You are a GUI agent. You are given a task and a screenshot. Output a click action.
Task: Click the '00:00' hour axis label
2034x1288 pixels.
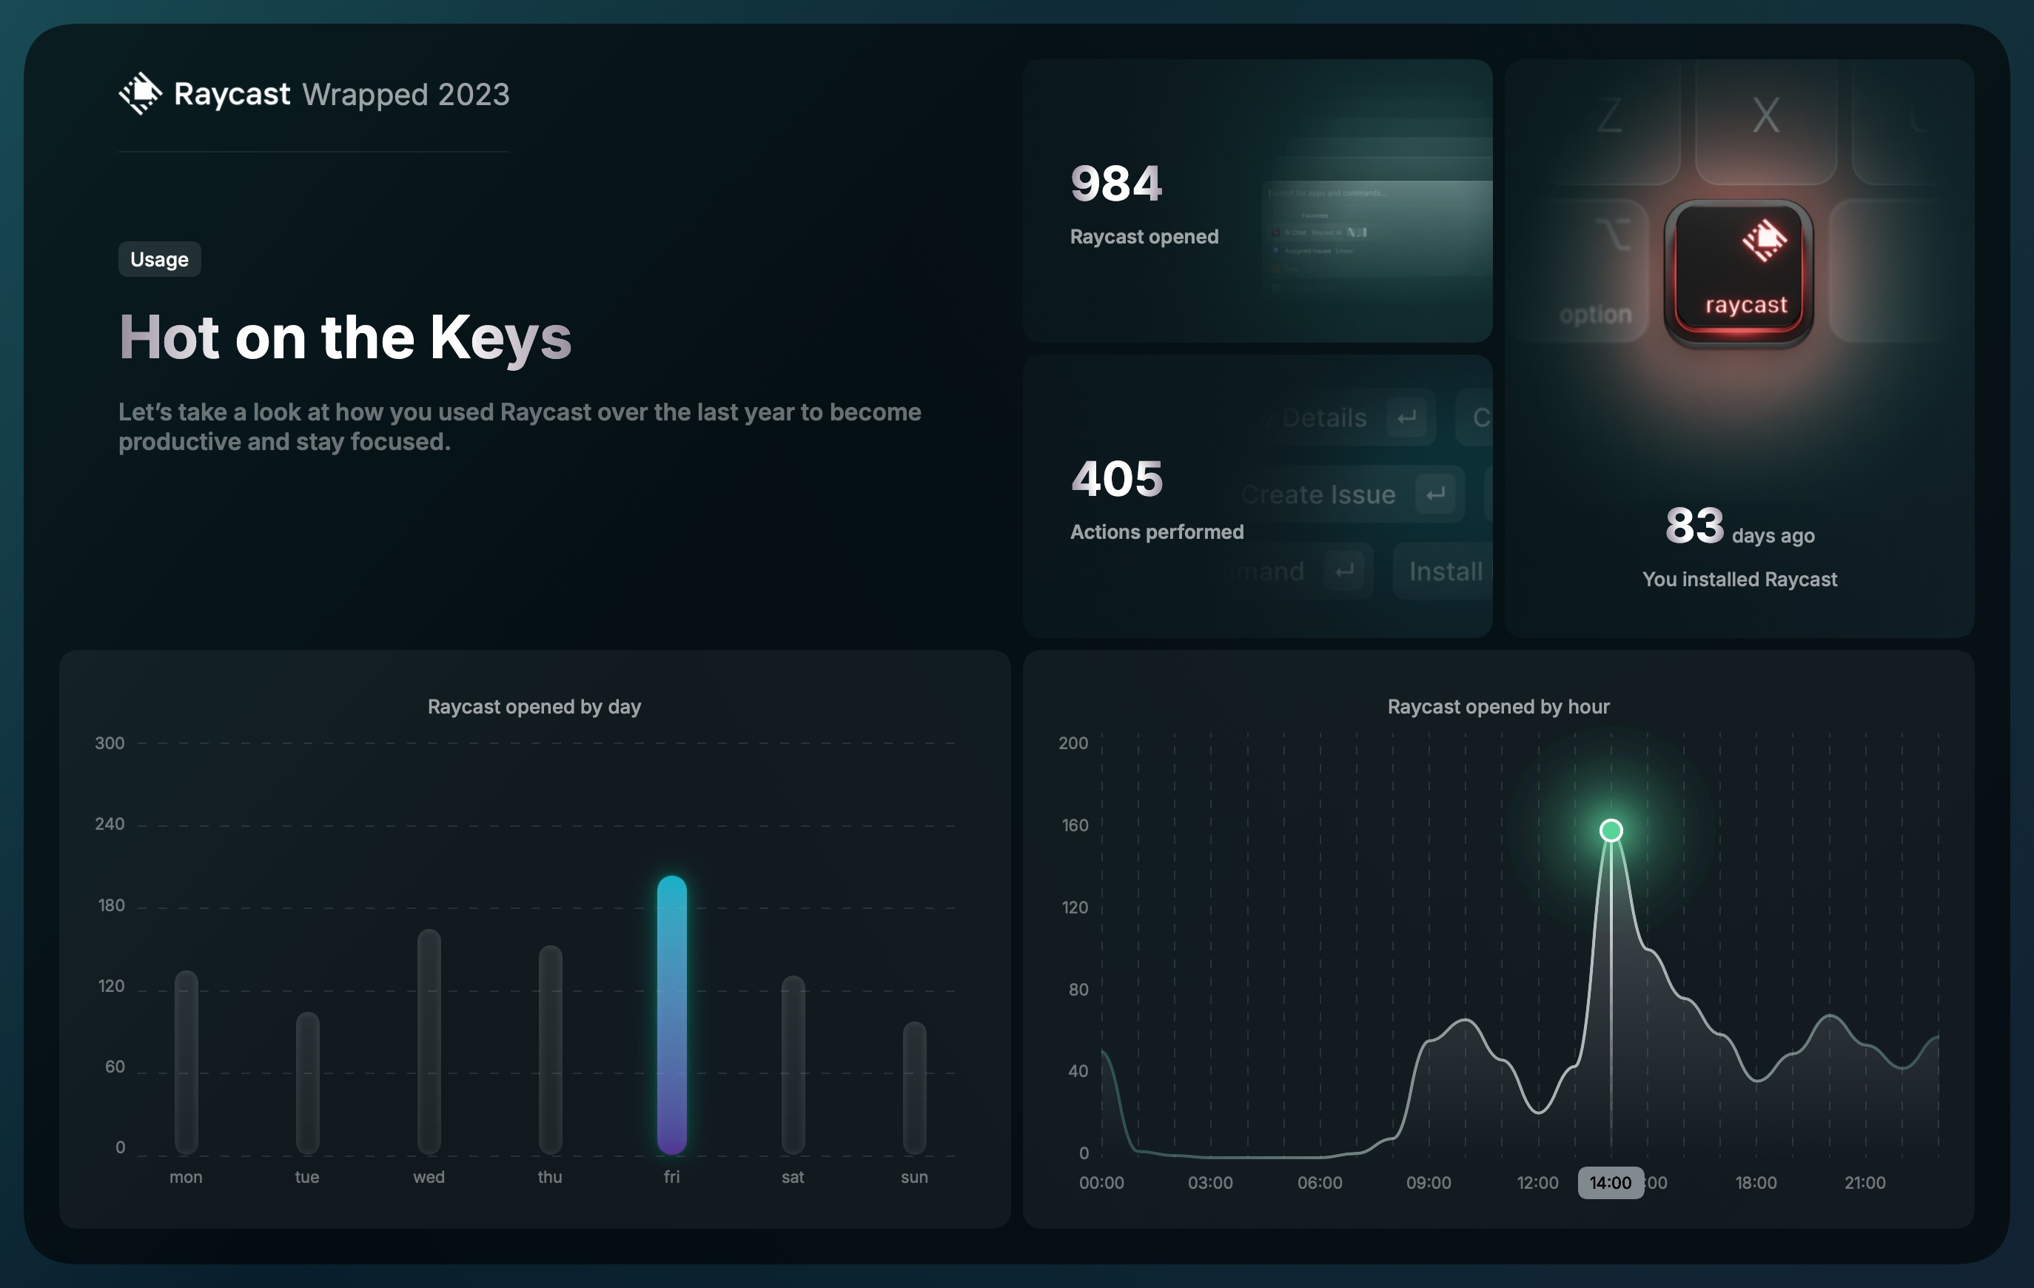click(x=1101, y=1182)
